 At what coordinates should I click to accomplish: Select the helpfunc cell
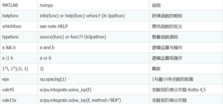pos(19,16)
